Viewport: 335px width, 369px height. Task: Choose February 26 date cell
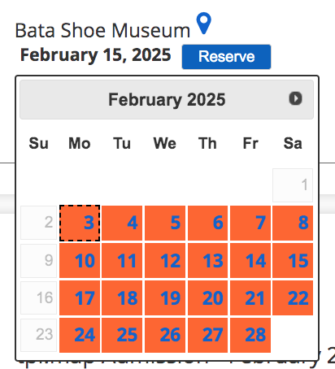[165, 335]
